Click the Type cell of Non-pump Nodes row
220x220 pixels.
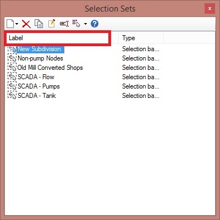[141, 58]
